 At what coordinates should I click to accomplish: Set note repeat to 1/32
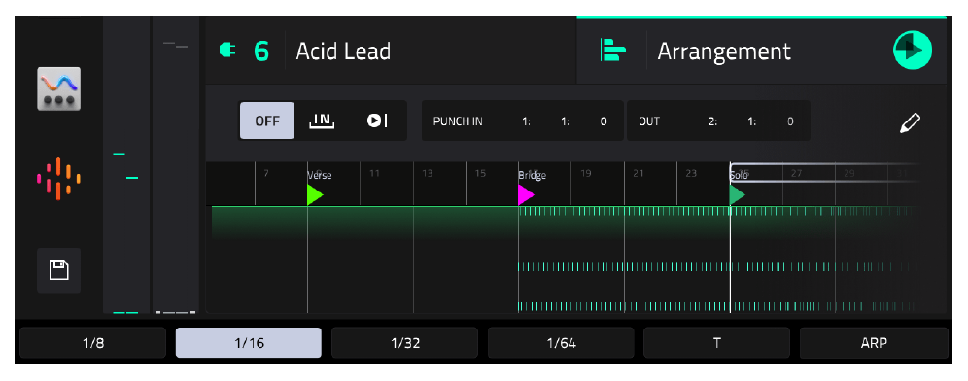405,343
